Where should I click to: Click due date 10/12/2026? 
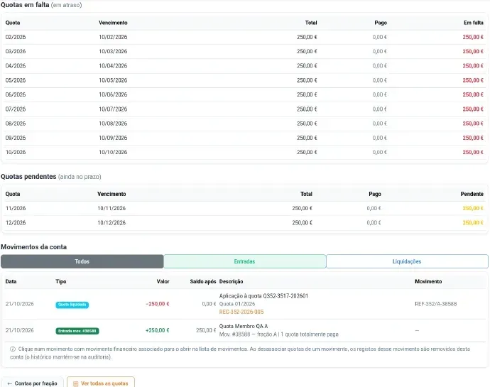(111, 223)
